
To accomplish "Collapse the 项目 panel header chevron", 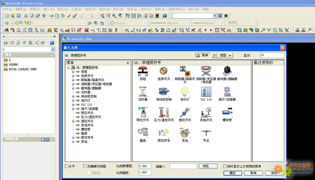I will tap(52, 55).
